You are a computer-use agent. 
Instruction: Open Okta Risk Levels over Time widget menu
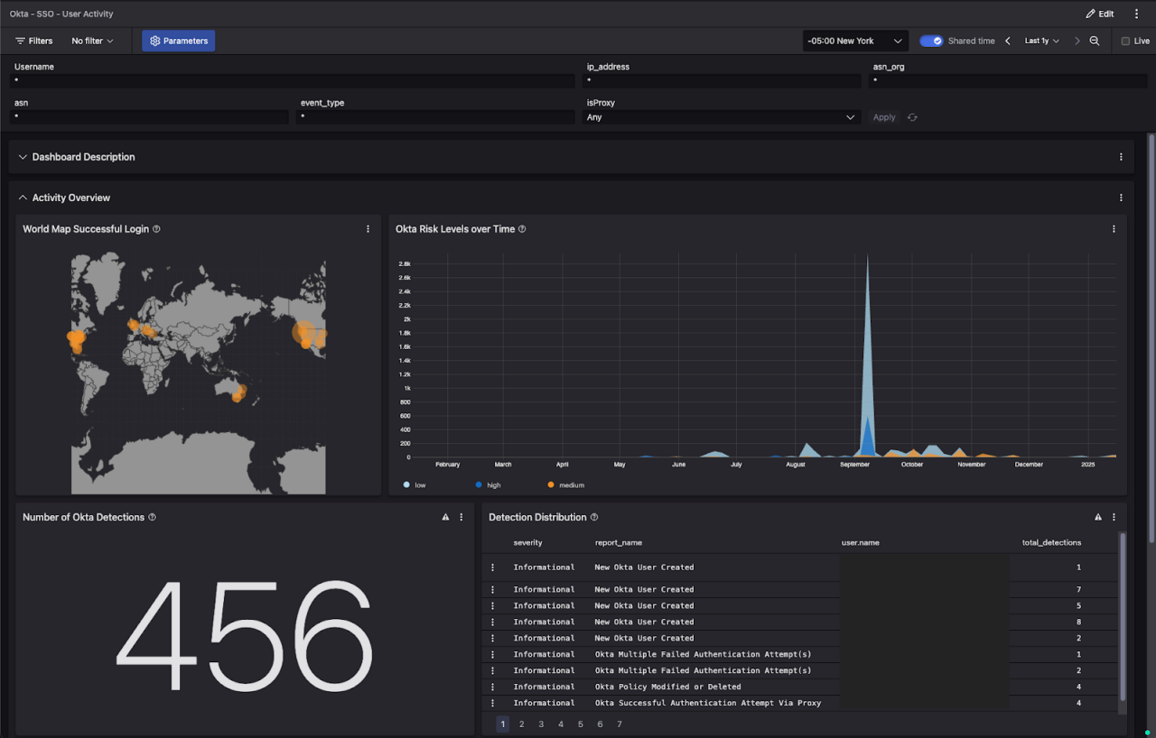tap(1114, 229)
